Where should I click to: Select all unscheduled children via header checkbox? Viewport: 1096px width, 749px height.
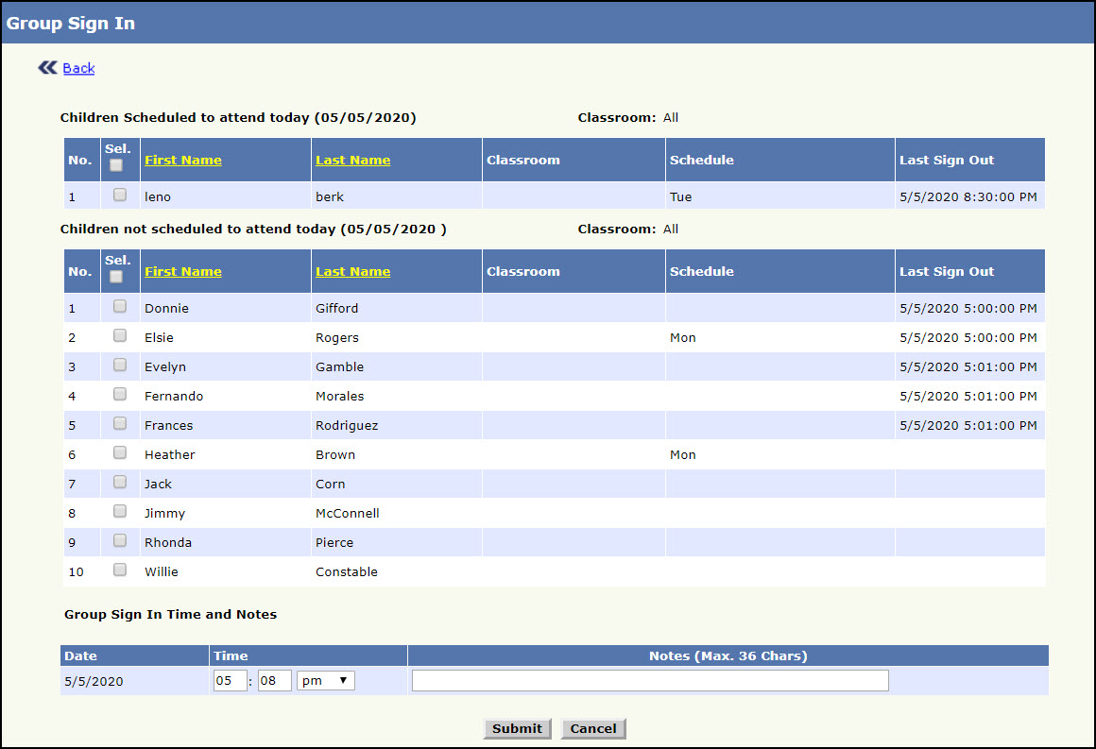tap(116, 277)
